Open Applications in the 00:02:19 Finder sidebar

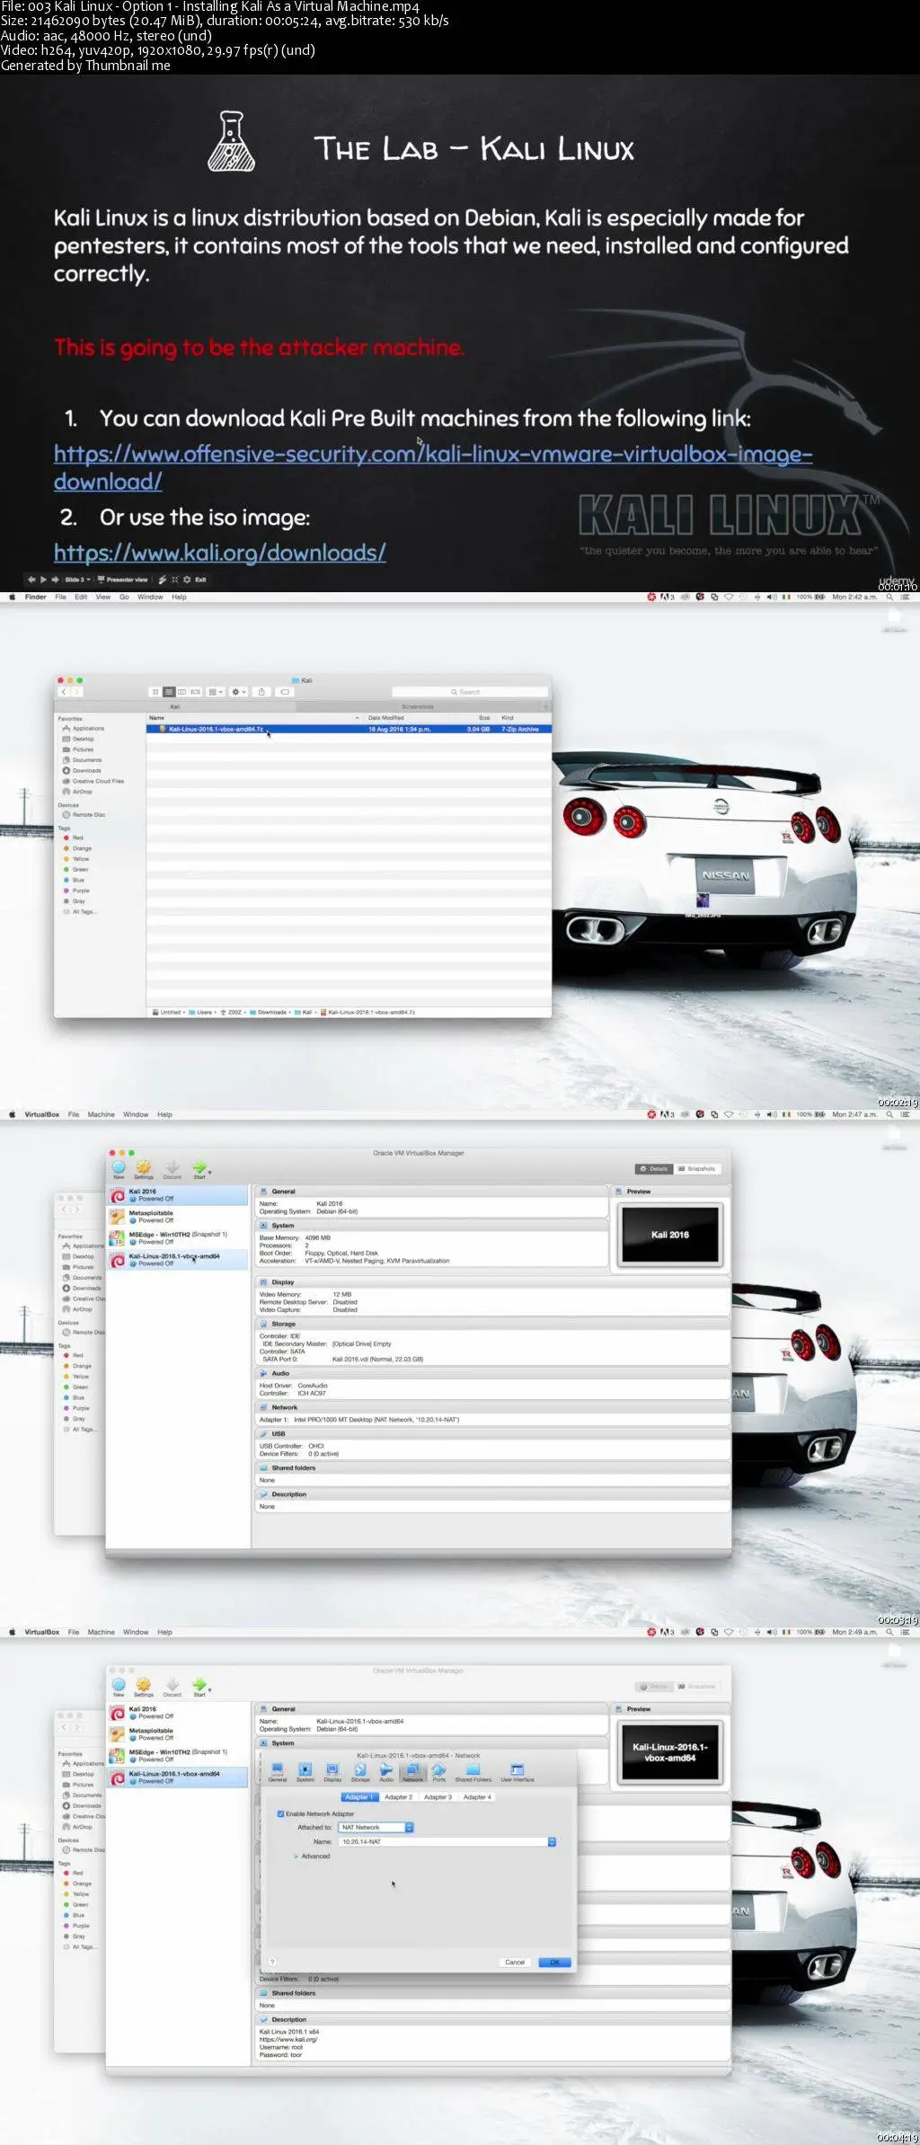pyautogui.click(x=84, y=729)
